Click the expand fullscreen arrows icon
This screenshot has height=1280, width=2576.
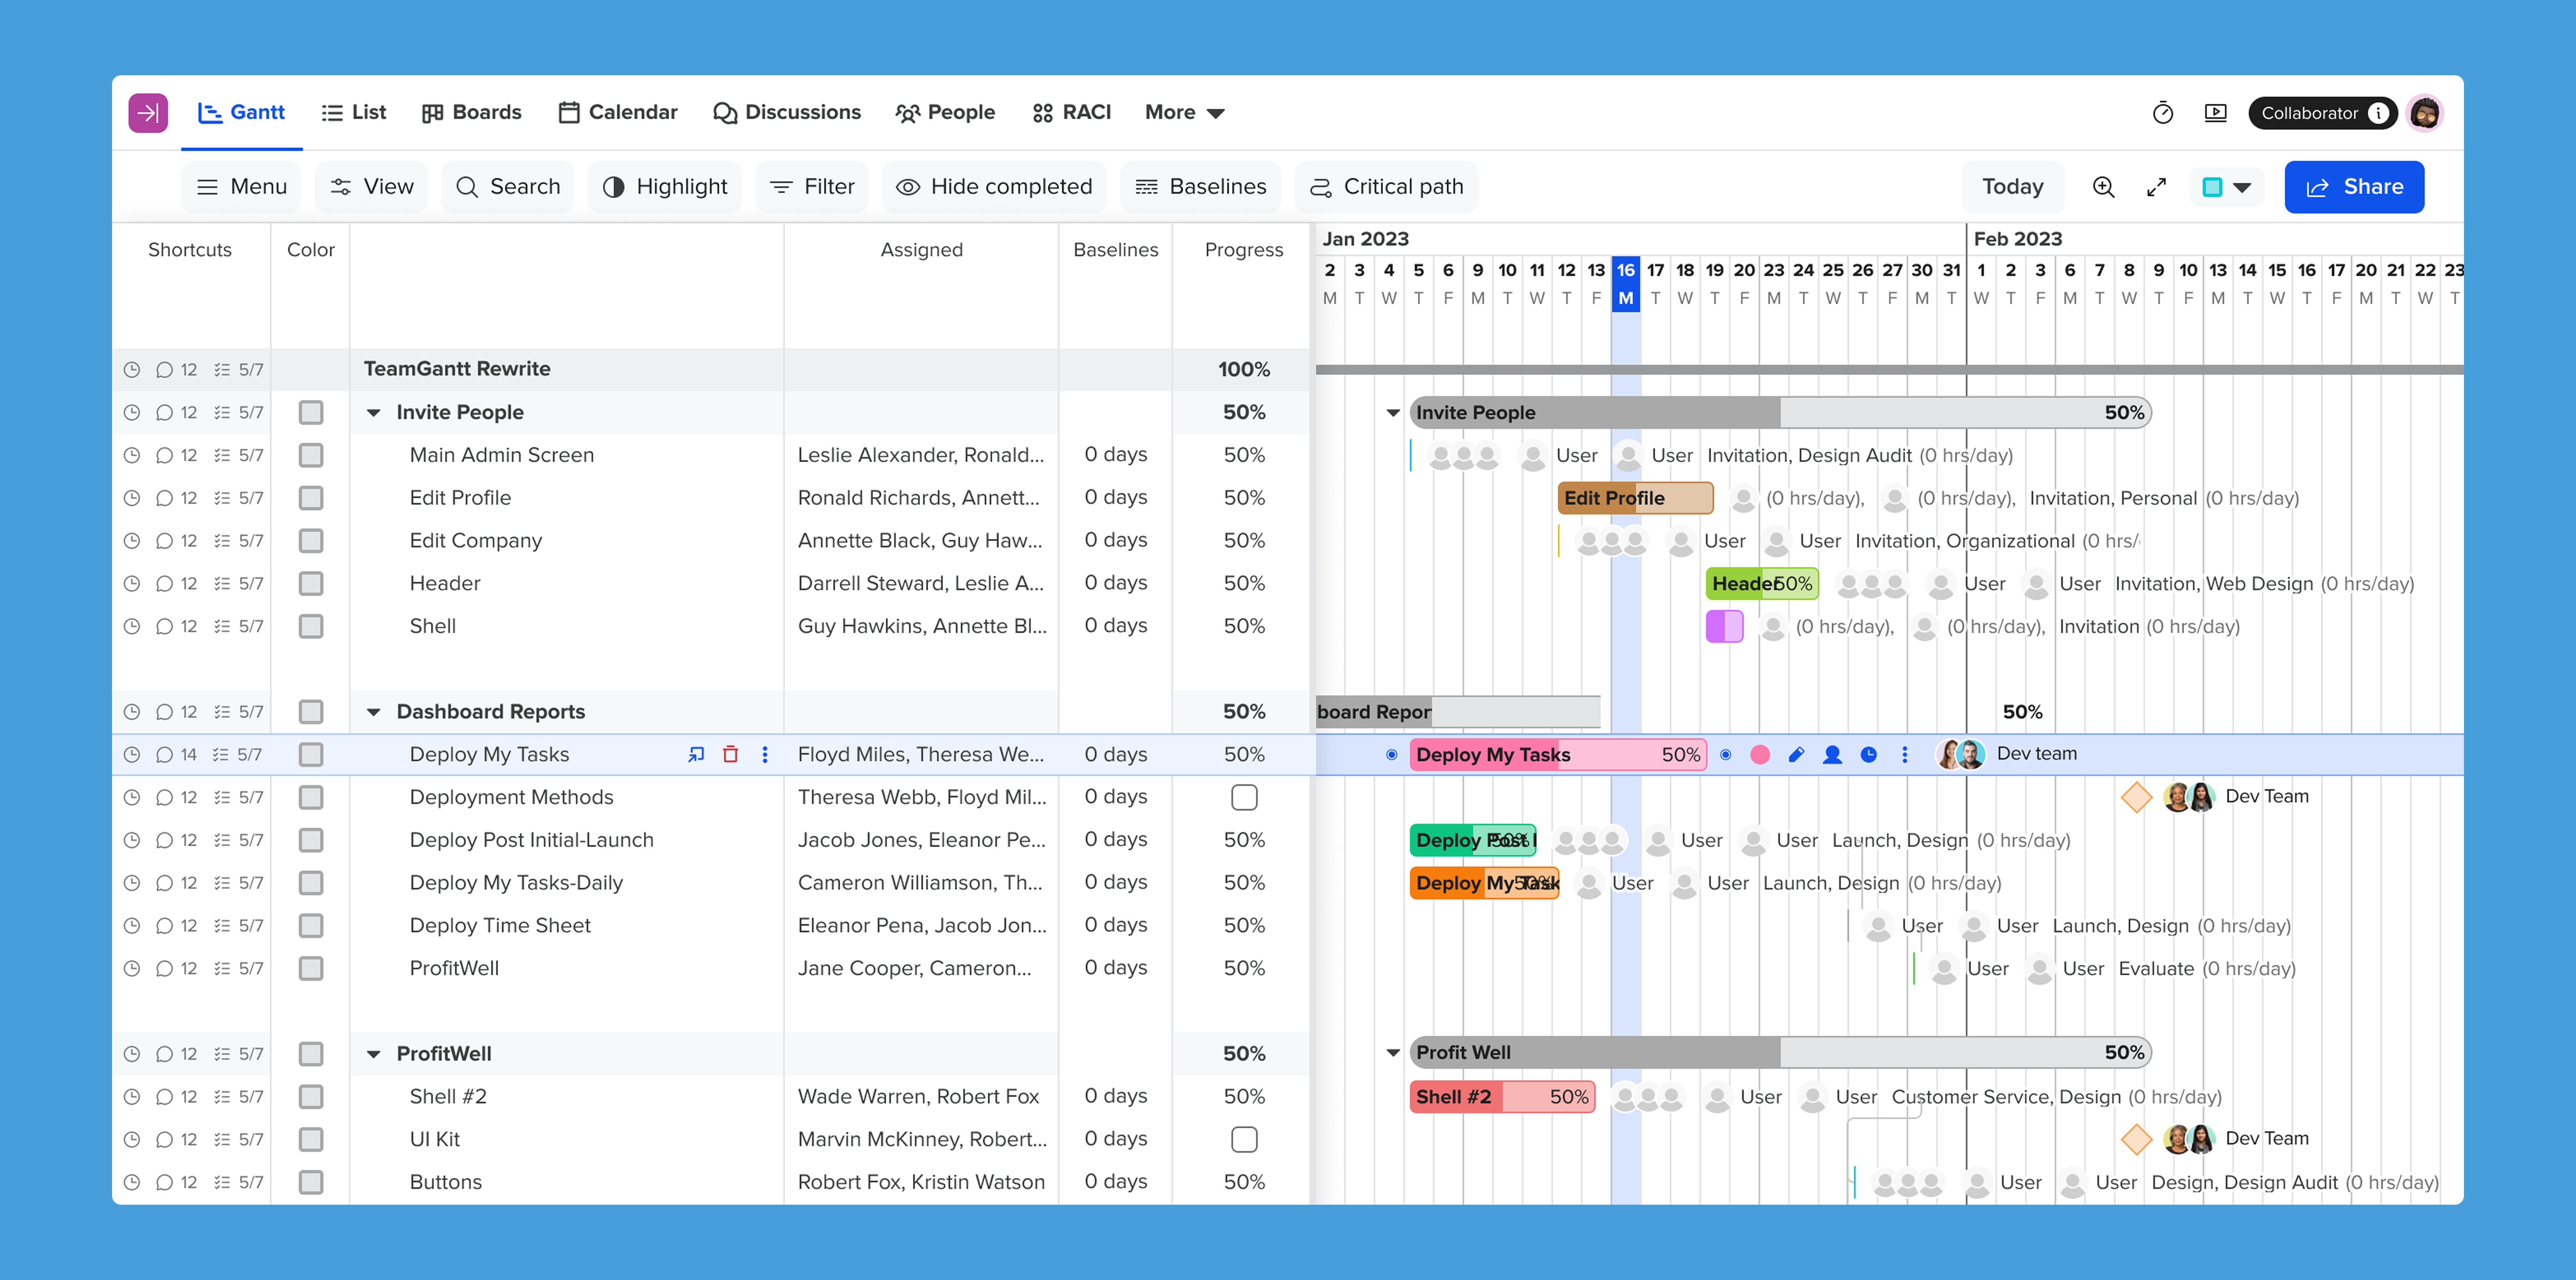click(2156, 187)
